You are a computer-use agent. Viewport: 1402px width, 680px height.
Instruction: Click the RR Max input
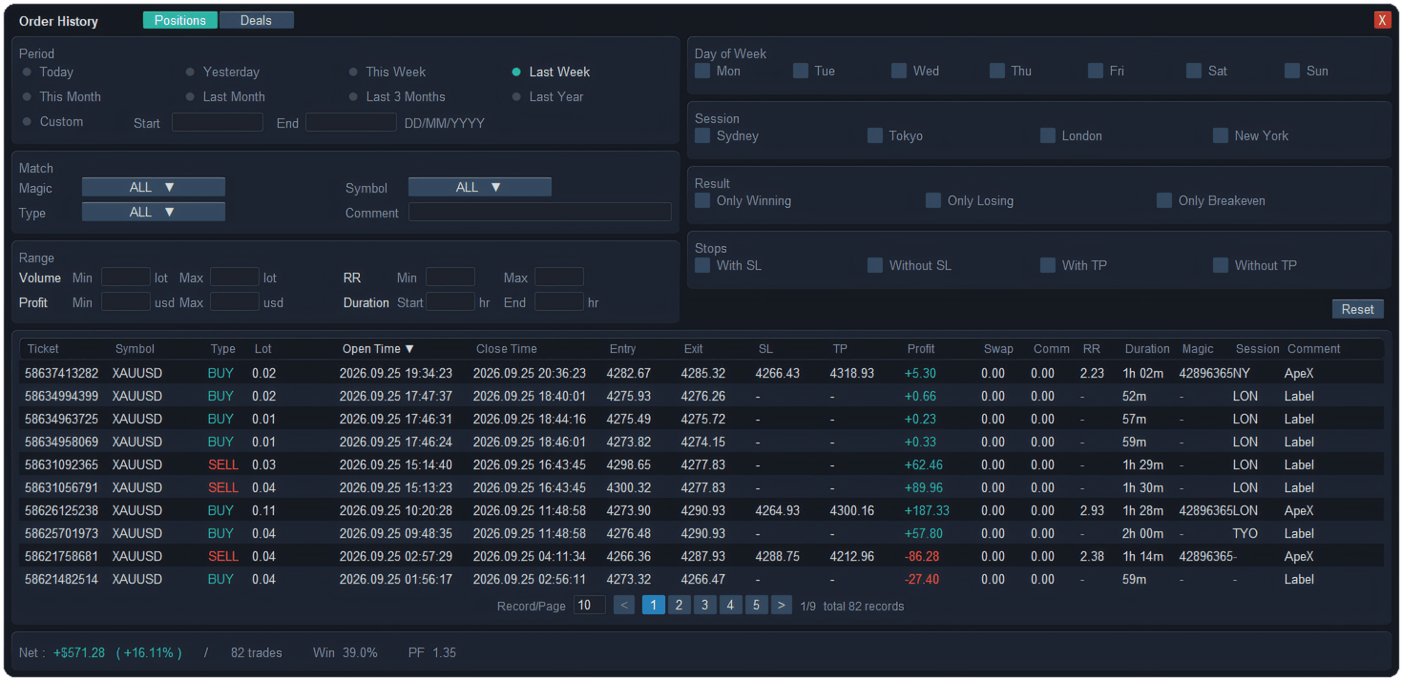[x=559, y=278]
